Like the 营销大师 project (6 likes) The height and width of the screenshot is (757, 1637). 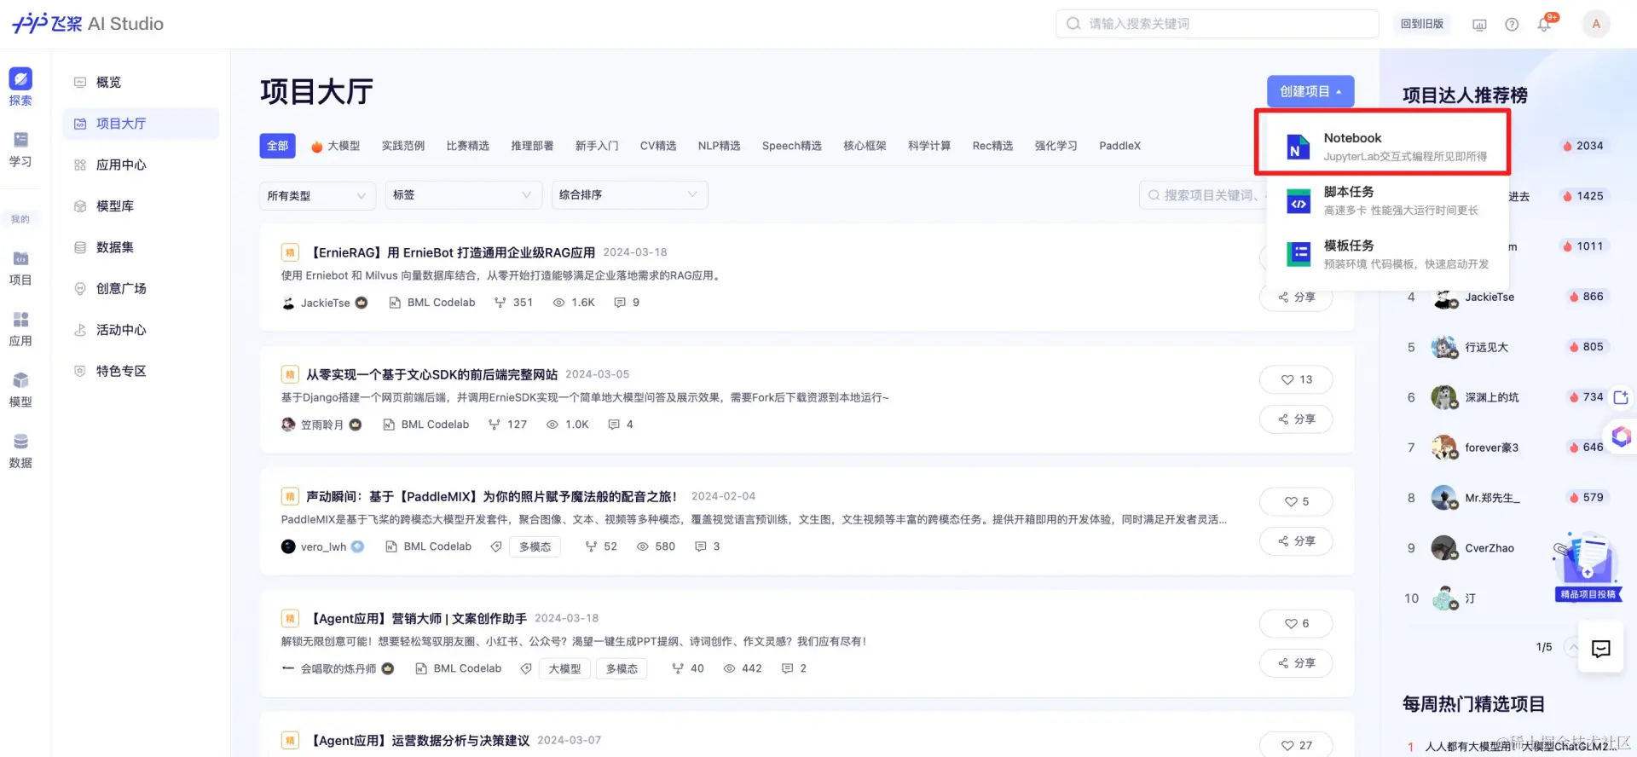tap(1296, 623)
